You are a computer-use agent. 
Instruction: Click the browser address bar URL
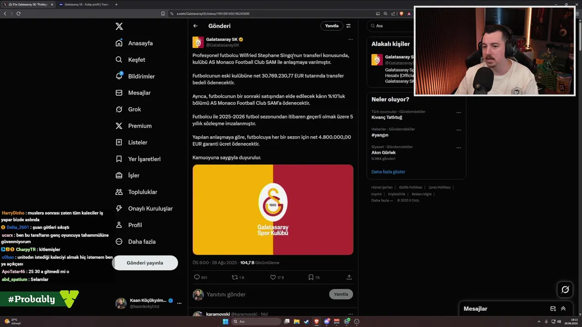[x=213, y=14]
